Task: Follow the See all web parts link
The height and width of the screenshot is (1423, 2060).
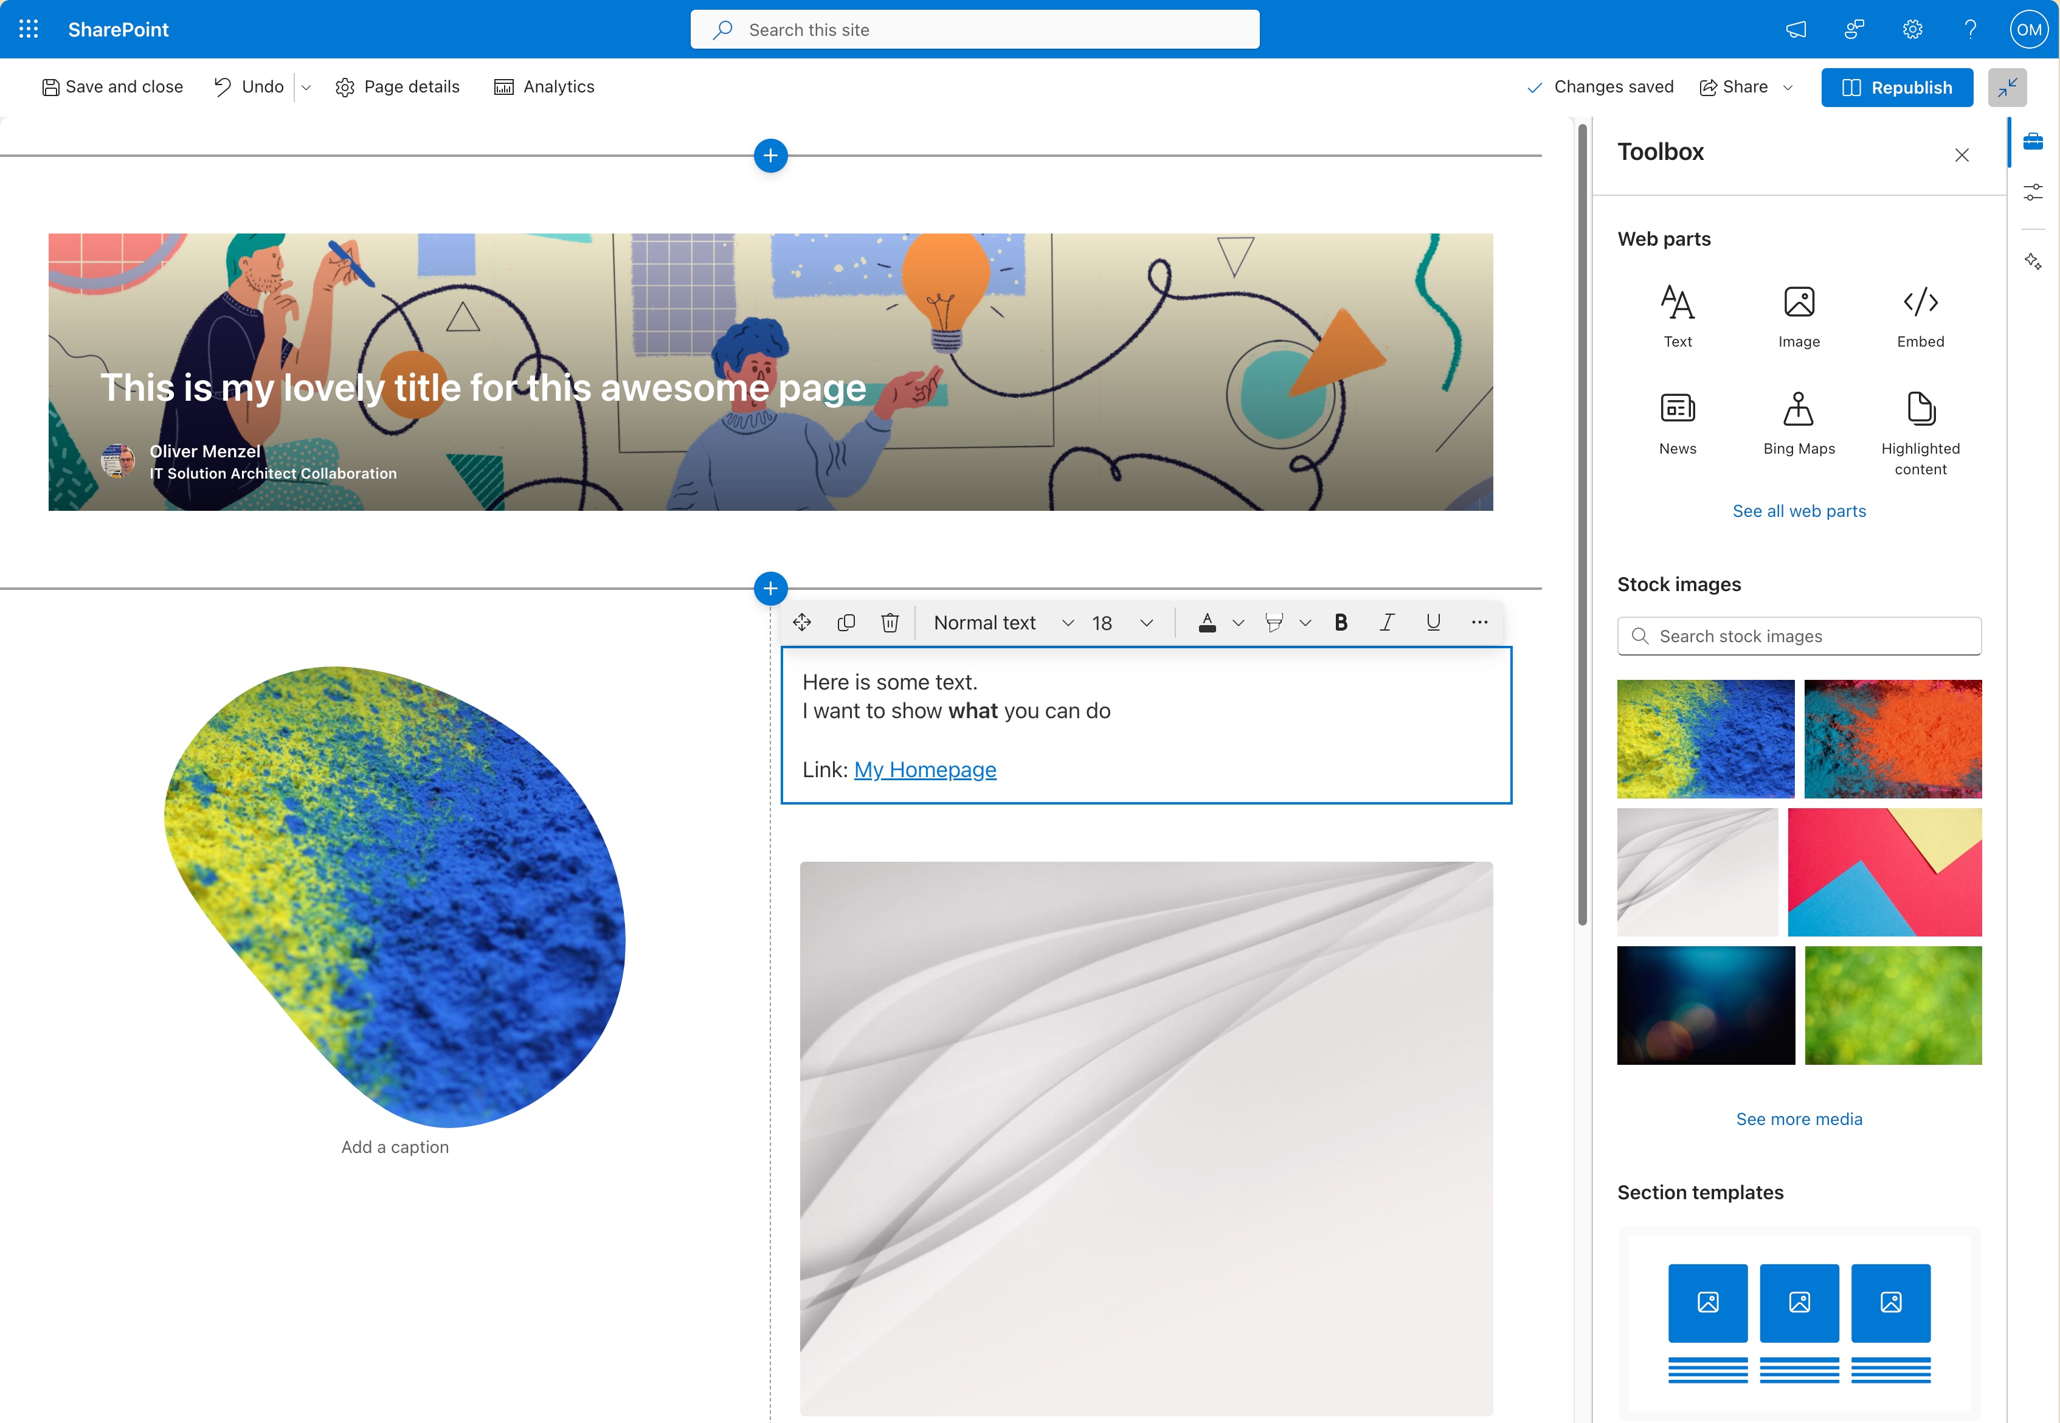Action: 1798,511
